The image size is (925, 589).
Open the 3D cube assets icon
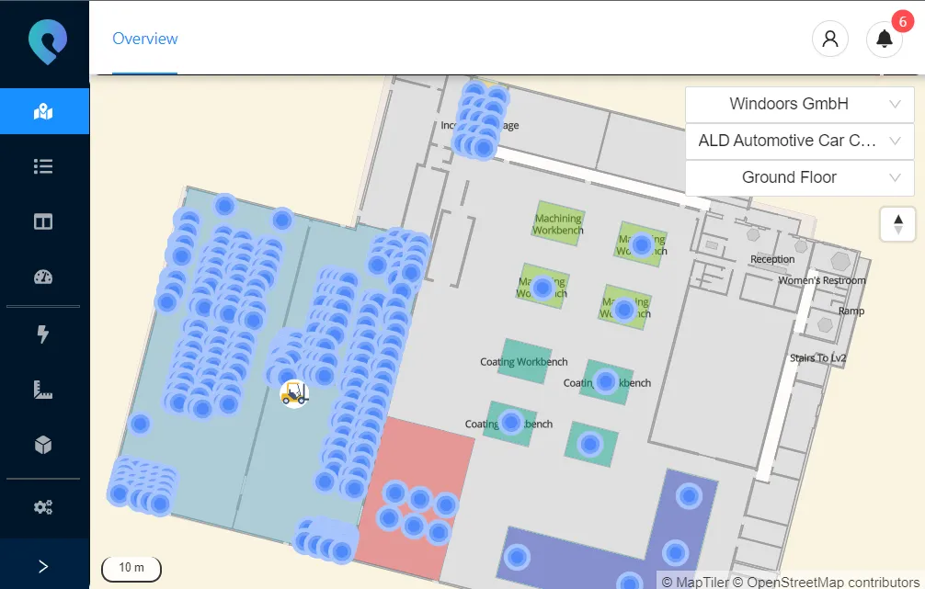point(43,445)
